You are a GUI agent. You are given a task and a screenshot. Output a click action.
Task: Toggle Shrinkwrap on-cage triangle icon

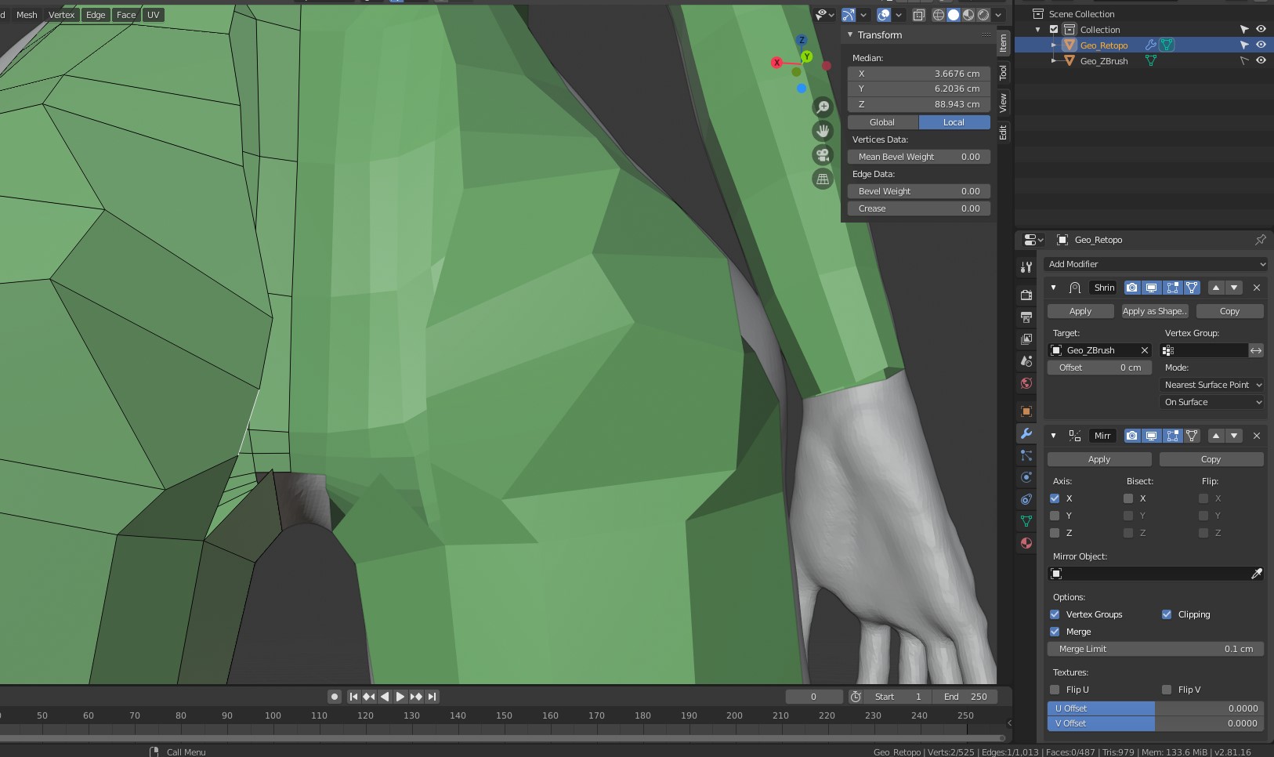pyautogui.click(x=1192, y=288)
